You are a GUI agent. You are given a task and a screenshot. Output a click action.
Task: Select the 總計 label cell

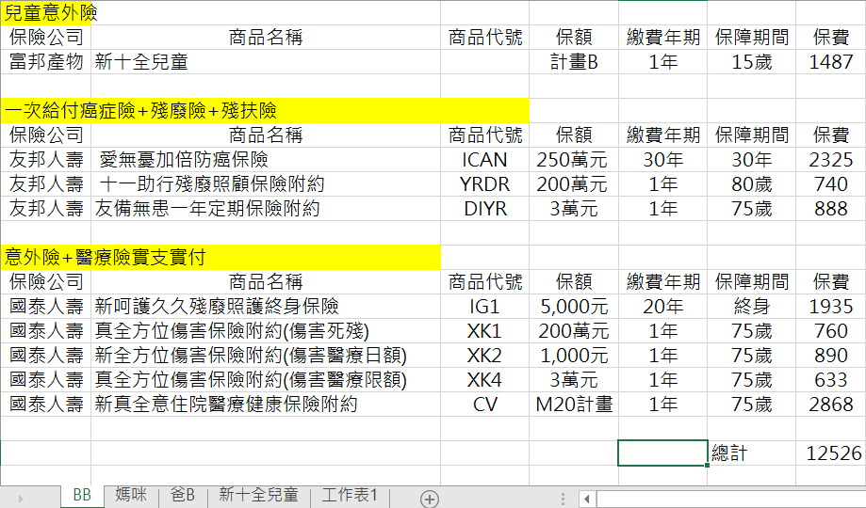pyautogui.click(x=752, y=452)
